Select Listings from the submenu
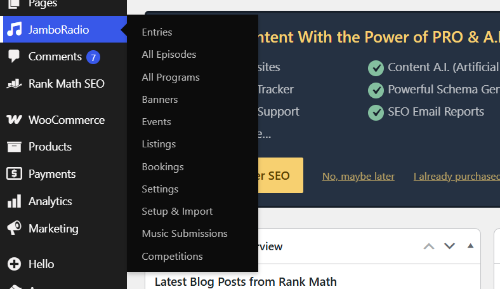500x289 pixels. tap(159, 144)
